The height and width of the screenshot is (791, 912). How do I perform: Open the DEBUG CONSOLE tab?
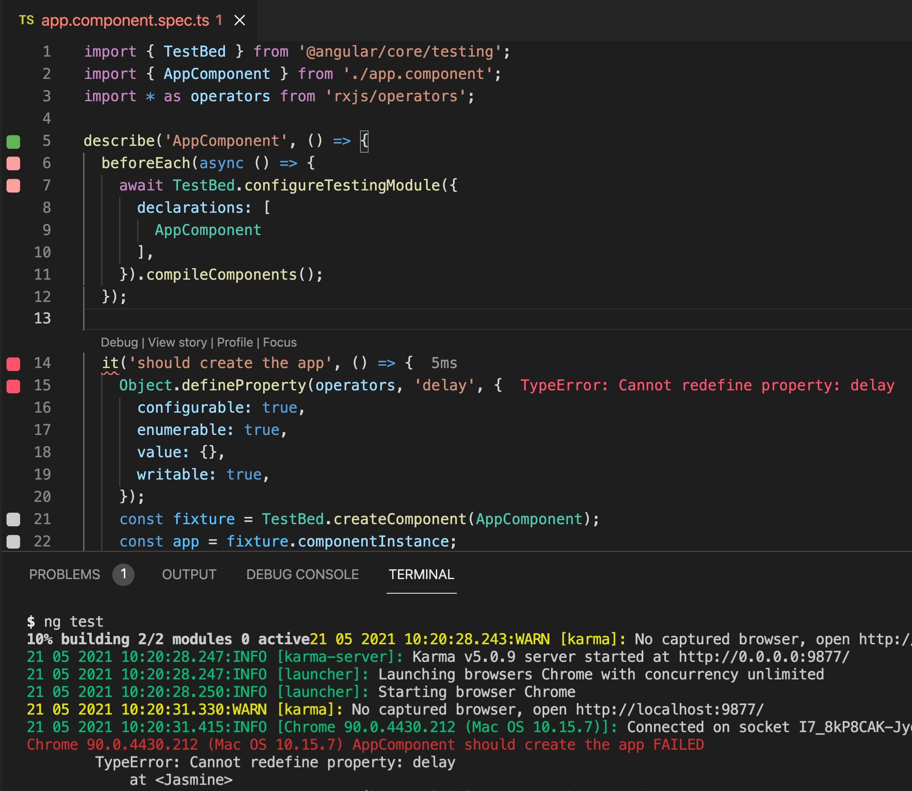pyautogui.click(x=303, y=574)
